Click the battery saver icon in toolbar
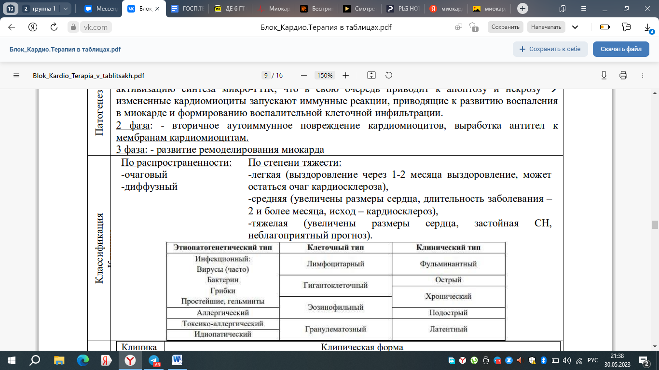Screen dimensions: 659x370 point(604,27)
